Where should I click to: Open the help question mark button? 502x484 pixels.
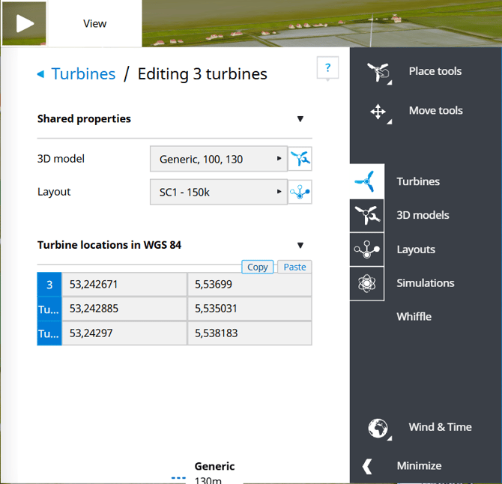tap(327, 67)
